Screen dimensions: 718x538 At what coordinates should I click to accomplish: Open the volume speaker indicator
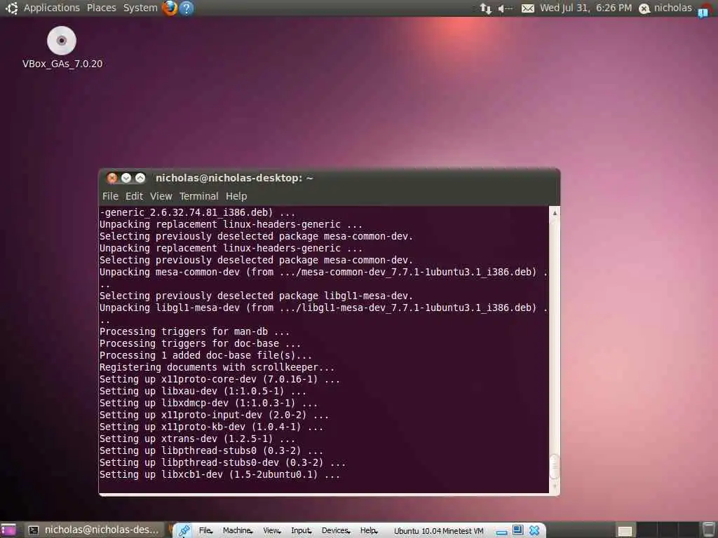(505, 8)
